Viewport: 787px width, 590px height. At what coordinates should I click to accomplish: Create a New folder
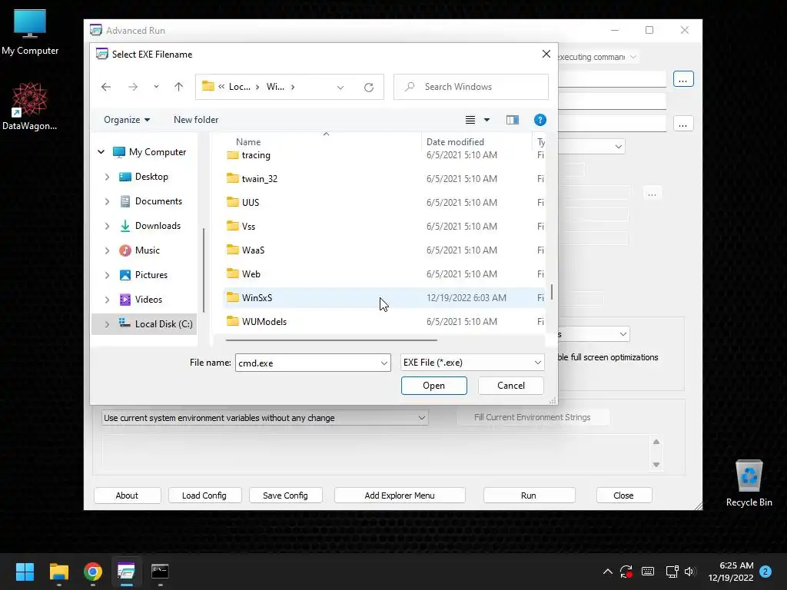click(x=196, y=119)
